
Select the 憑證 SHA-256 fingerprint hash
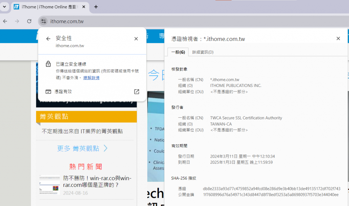pos(272,189)
